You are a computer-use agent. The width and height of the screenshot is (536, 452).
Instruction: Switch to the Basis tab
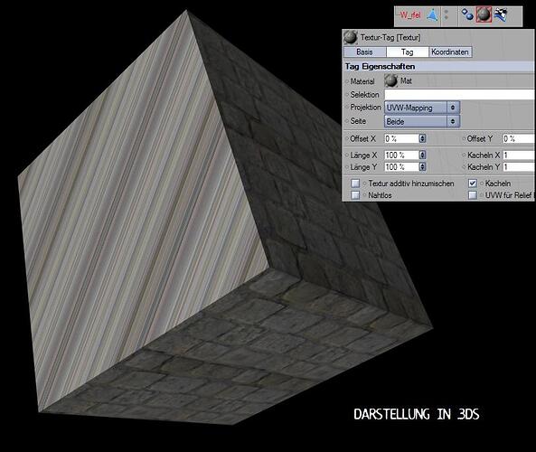[x=365, y=52]
